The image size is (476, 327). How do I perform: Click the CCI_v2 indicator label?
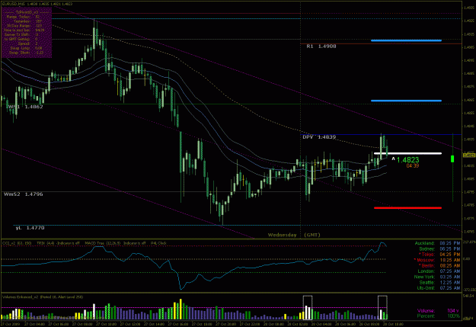click(18, 243)
